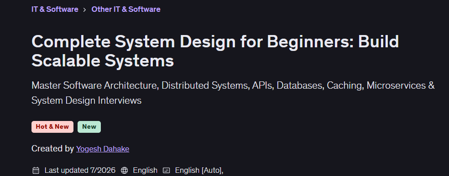
Task: Click the 'English [Auto],' captions text
Action: 199,170
